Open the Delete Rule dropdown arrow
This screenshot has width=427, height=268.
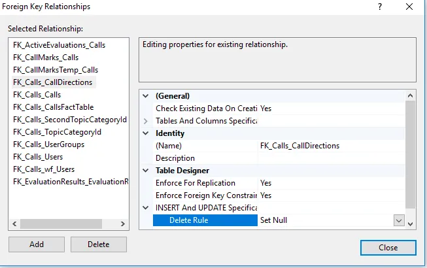tap(399, 221)
